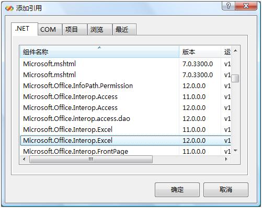
Task: Confirm with the 确定 button
Action: (177, 190)
